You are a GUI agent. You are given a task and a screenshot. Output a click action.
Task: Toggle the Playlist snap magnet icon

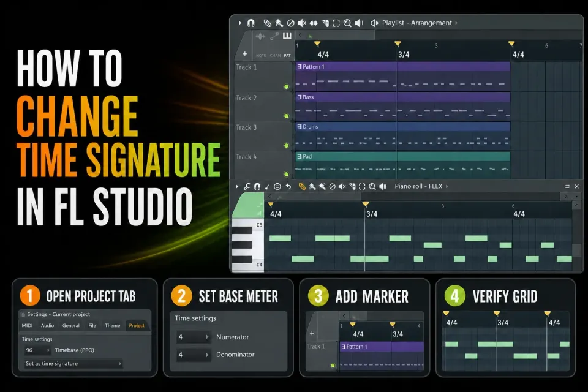251,23
